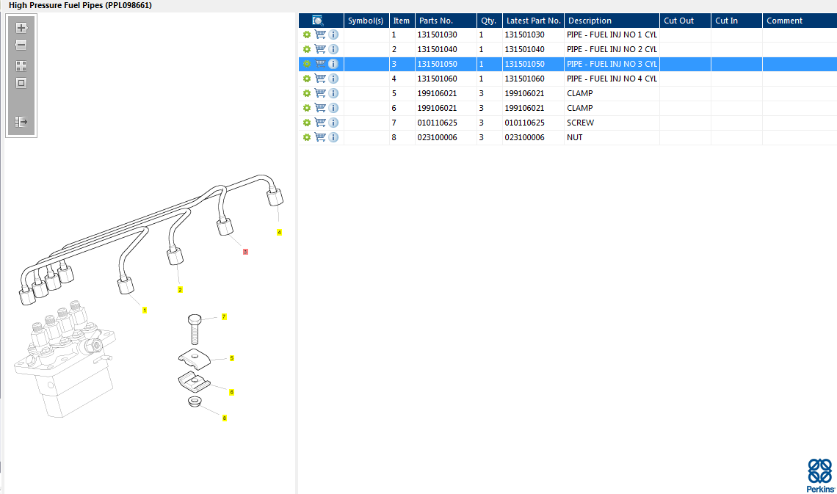This screenshot has width=837, height=494.
Task: Show info for part 131501060
Action: [333, 79]
